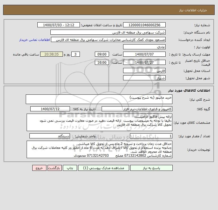This screenshot has height=210, width=218.
Task: Click the 'پاسخ به نیاز' button
Action: (151, 168)
